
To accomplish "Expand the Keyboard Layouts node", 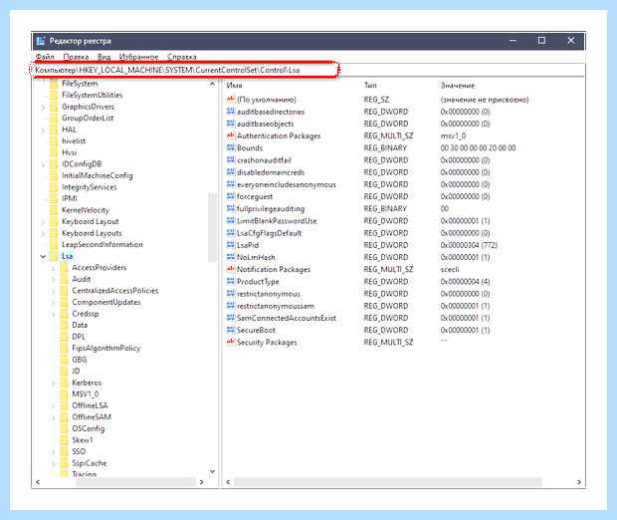I will (x=43, y=233).
